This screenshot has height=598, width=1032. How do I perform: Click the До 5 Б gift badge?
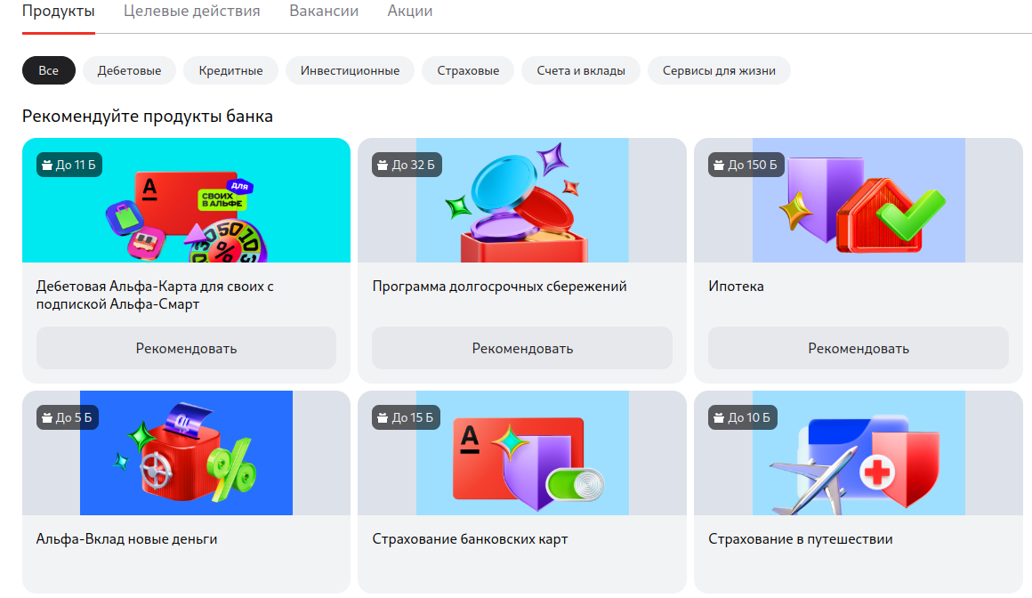tap(67, 417)
